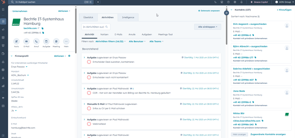Select the Aufgaben activity tab
The image size is (295, 138).
(x=147, y=34)
